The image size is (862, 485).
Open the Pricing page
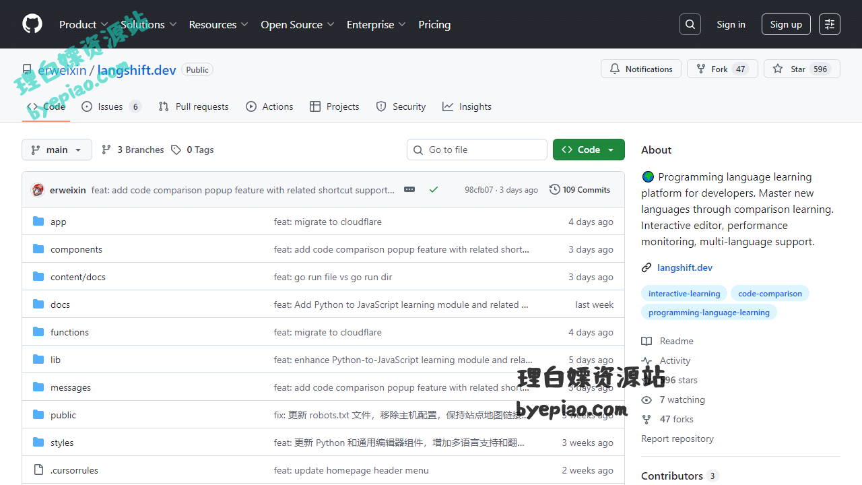(434, 24)
